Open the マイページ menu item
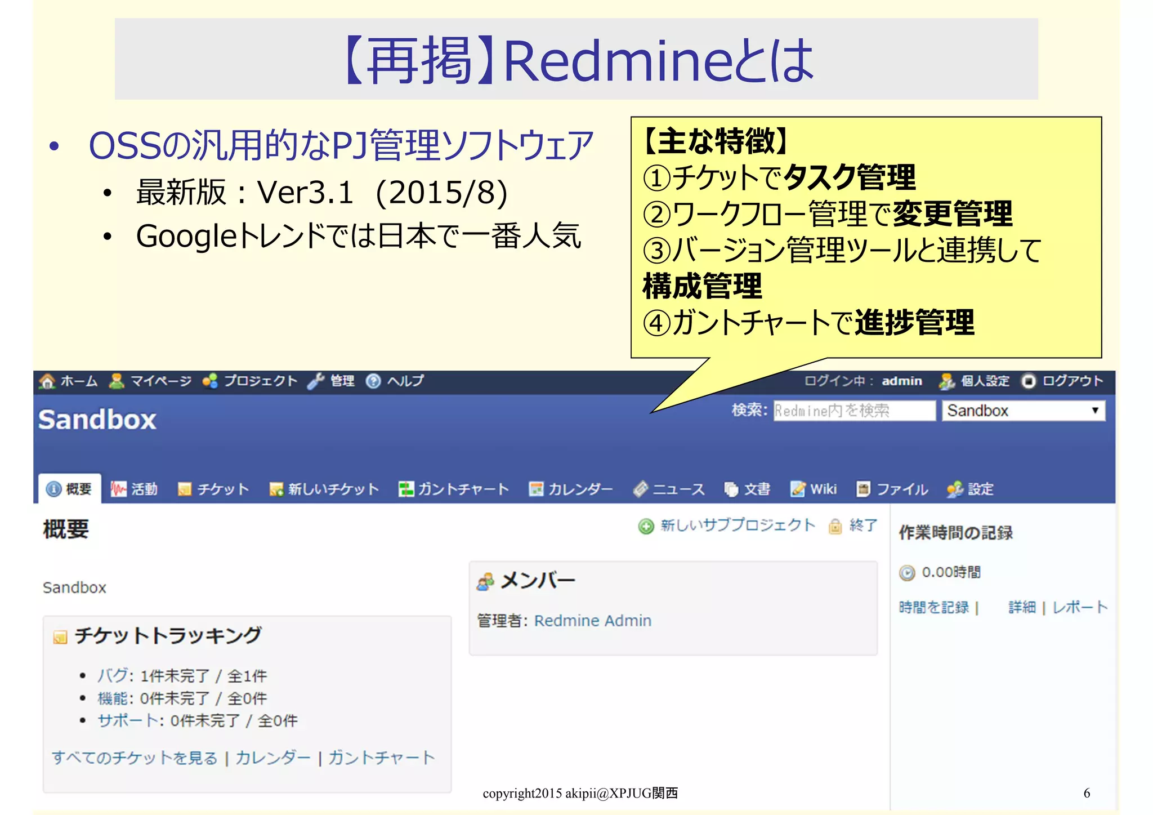 pos(161,381)
